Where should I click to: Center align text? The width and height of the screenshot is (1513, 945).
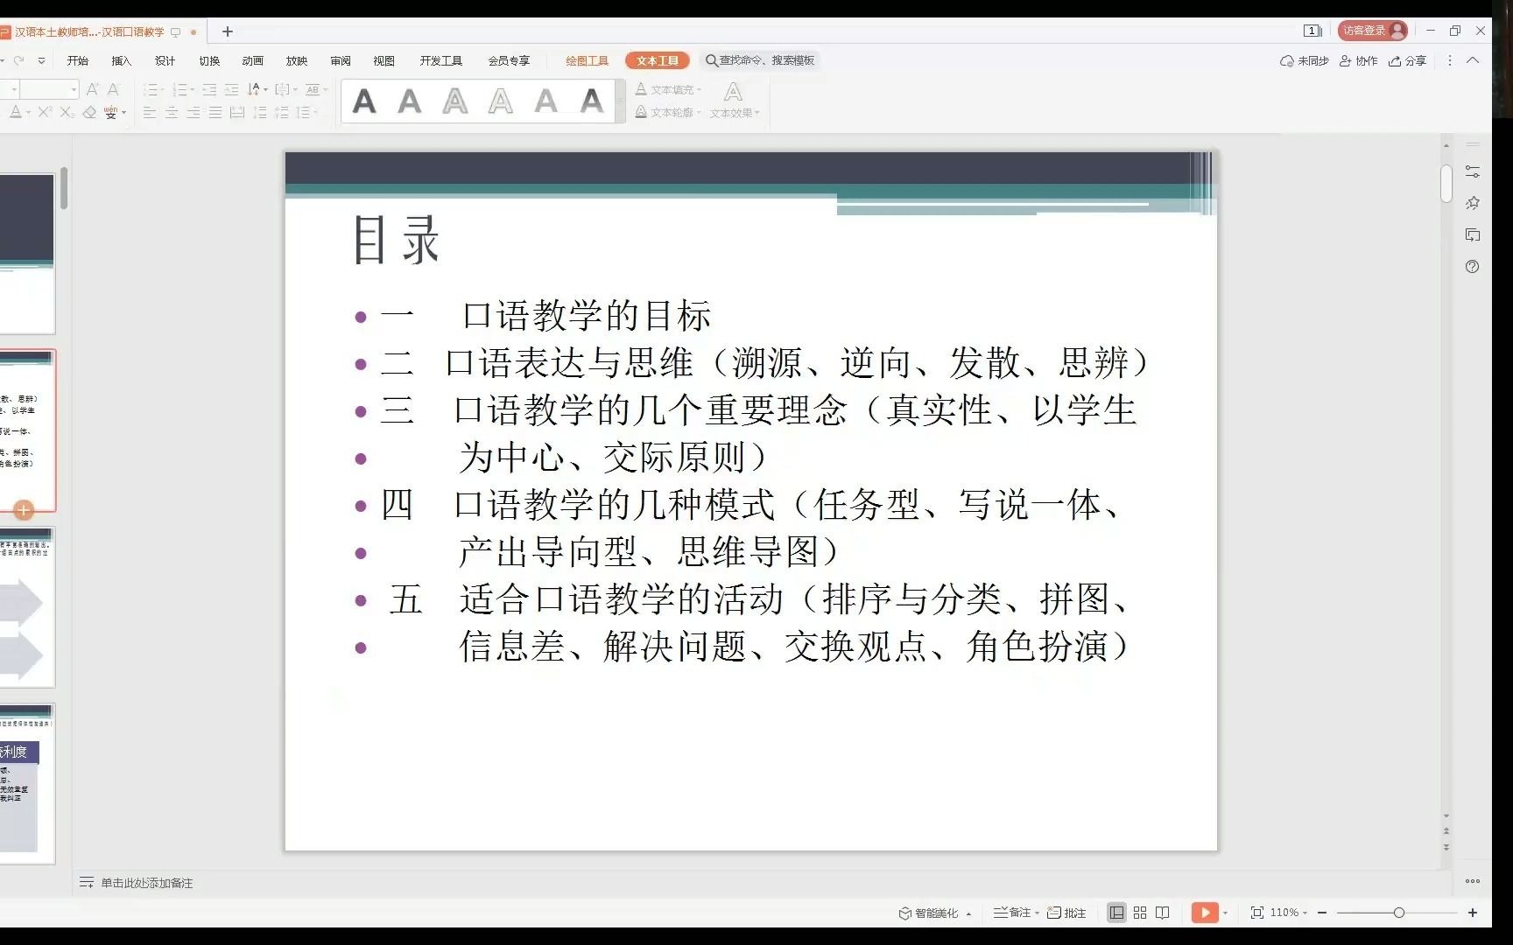pyautogui.click(x=172, y=112)
